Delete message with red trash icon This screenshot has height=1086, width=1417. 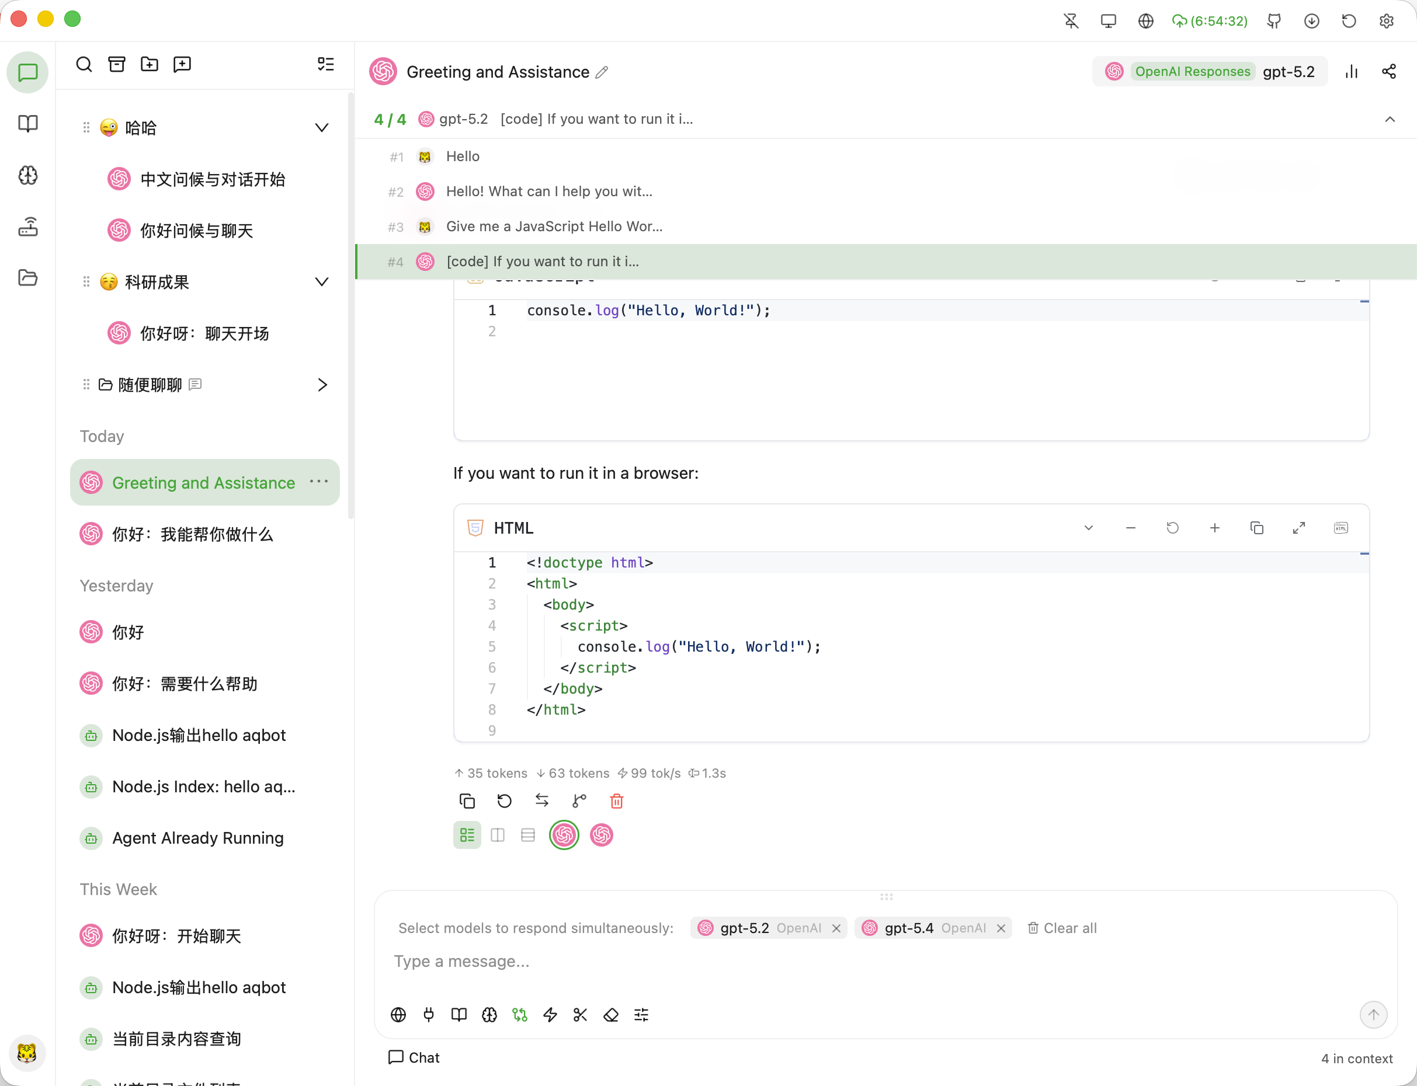coord(616,802)
